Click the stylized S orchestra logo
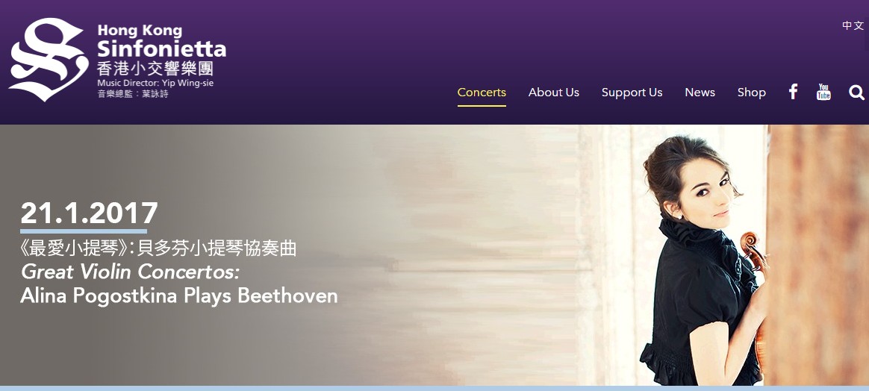The width and height of the screenshot is (869, 391). [49, 59]
